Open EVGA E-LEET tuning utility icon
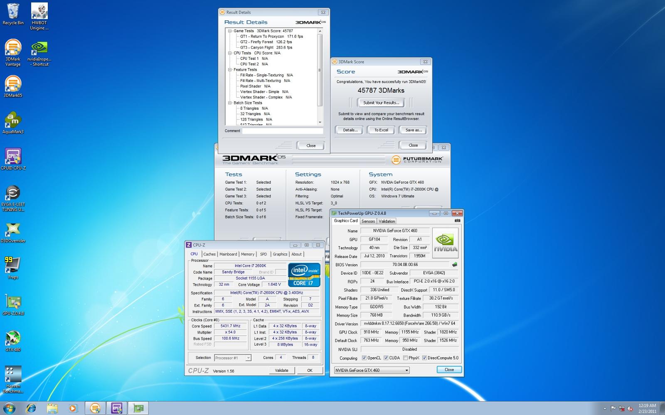This screenshot has width=665, height=415. (13, 198)
